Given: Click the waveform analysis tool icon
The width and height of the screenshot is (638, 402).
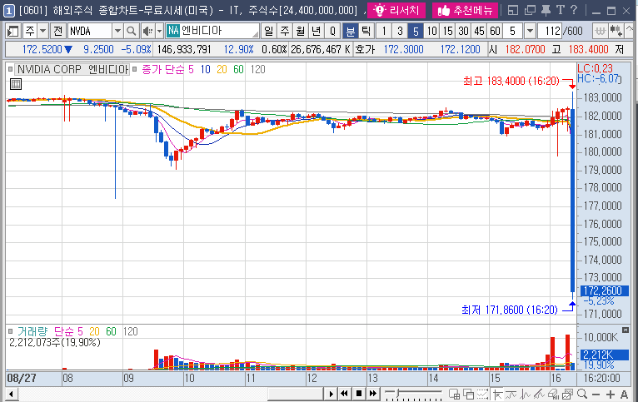Looking at the screenshot, I should [x=526, y=394].
